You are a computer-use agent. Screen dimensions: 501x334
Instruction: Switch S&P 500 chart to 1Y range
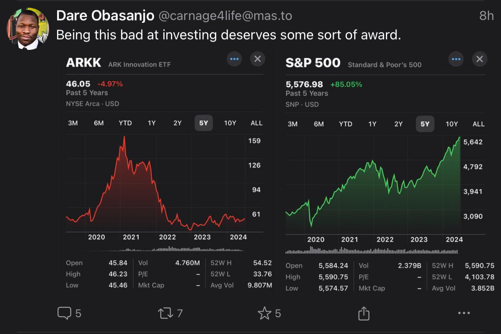click(372, 124)
